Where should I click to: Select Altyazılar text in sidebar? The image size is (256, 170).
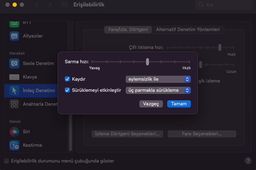click(33, 36)
